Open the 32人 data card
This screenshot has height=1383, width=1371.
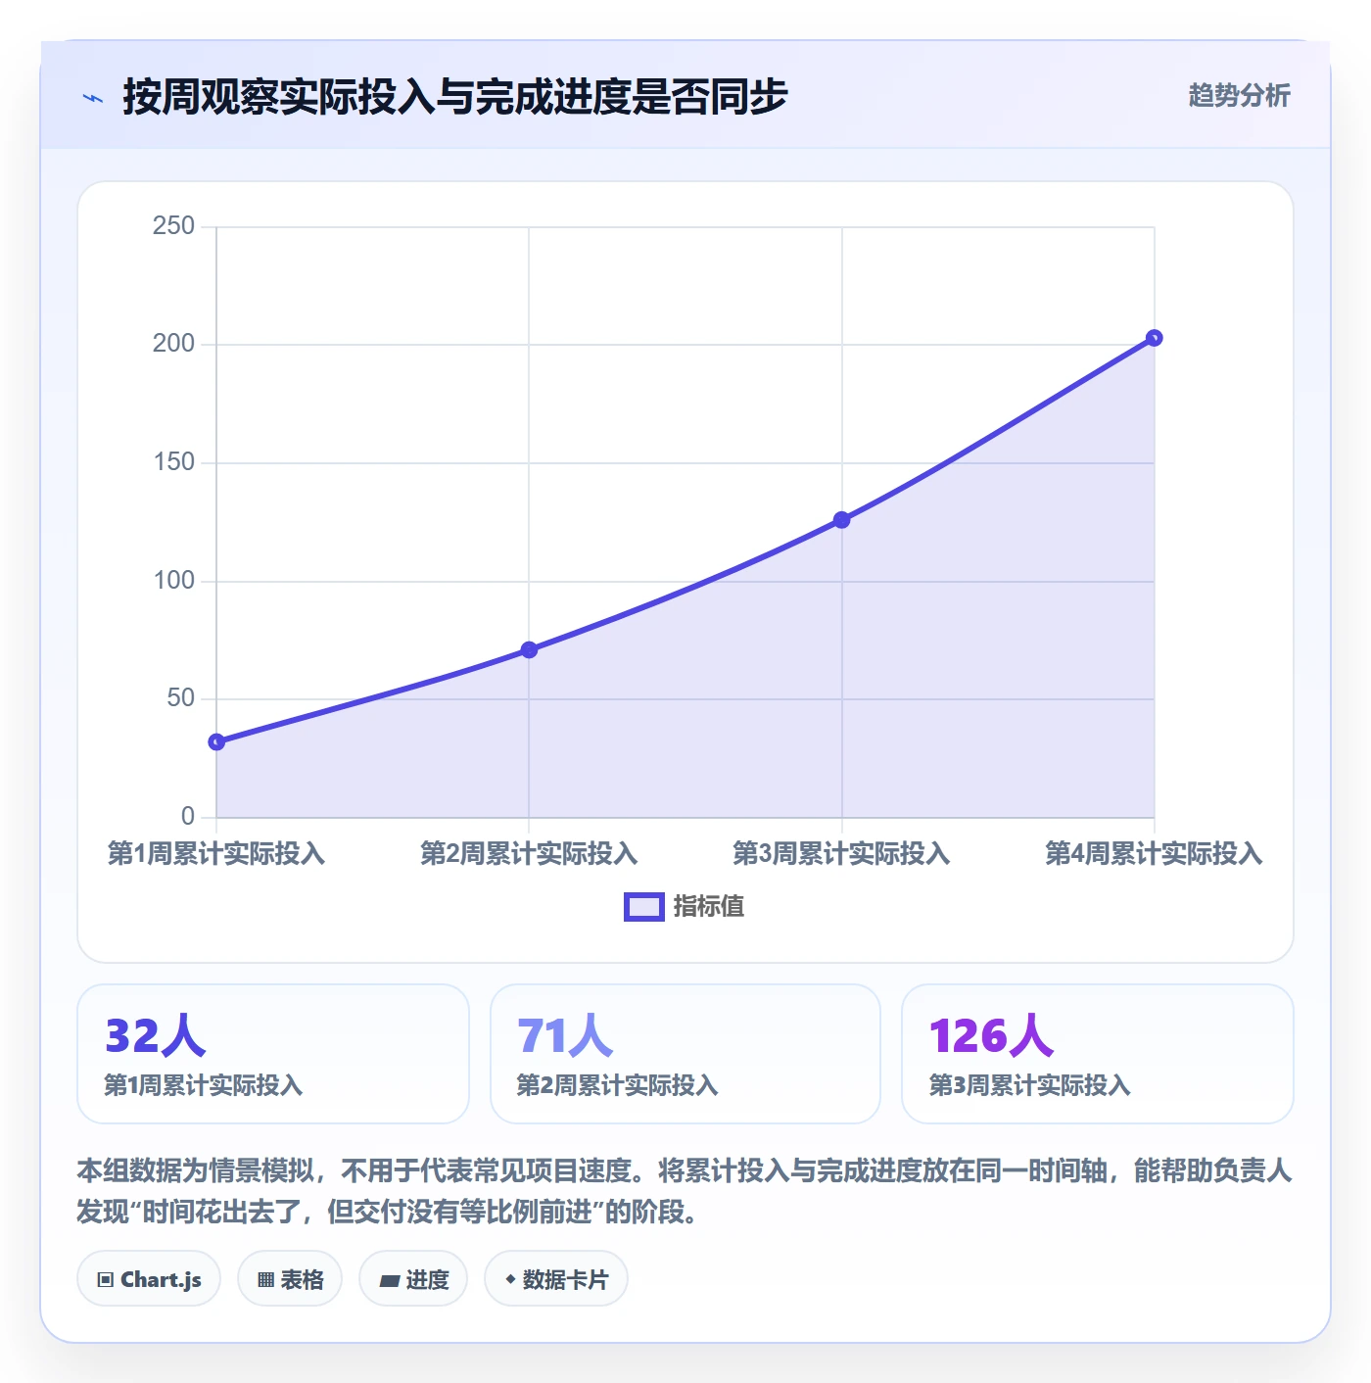[x=273, y=1054]
